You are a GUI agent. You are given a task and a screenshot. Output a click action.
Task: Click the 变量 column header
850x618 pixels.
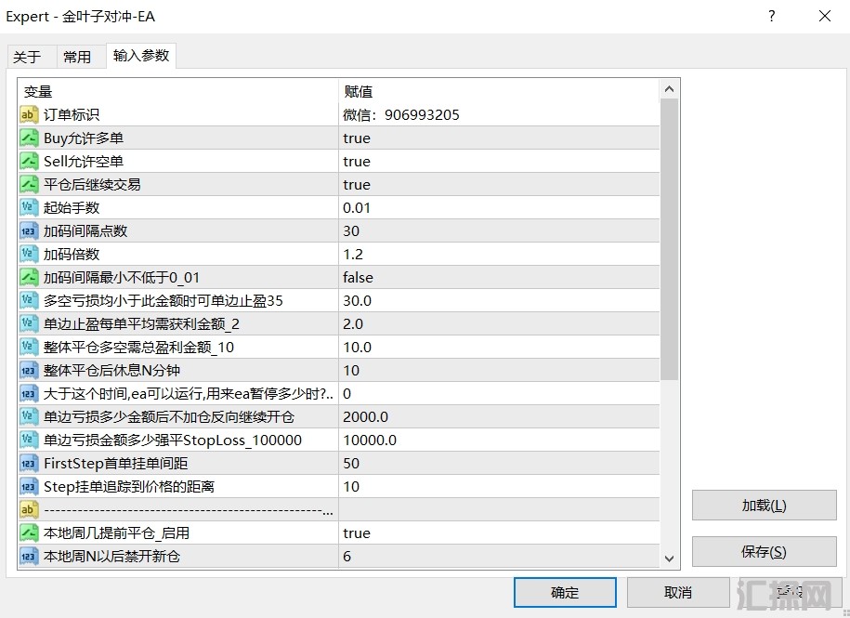(178, 92)
